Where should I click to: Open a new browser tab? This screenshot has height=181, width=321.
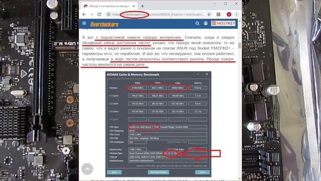[x=142, y=6]
